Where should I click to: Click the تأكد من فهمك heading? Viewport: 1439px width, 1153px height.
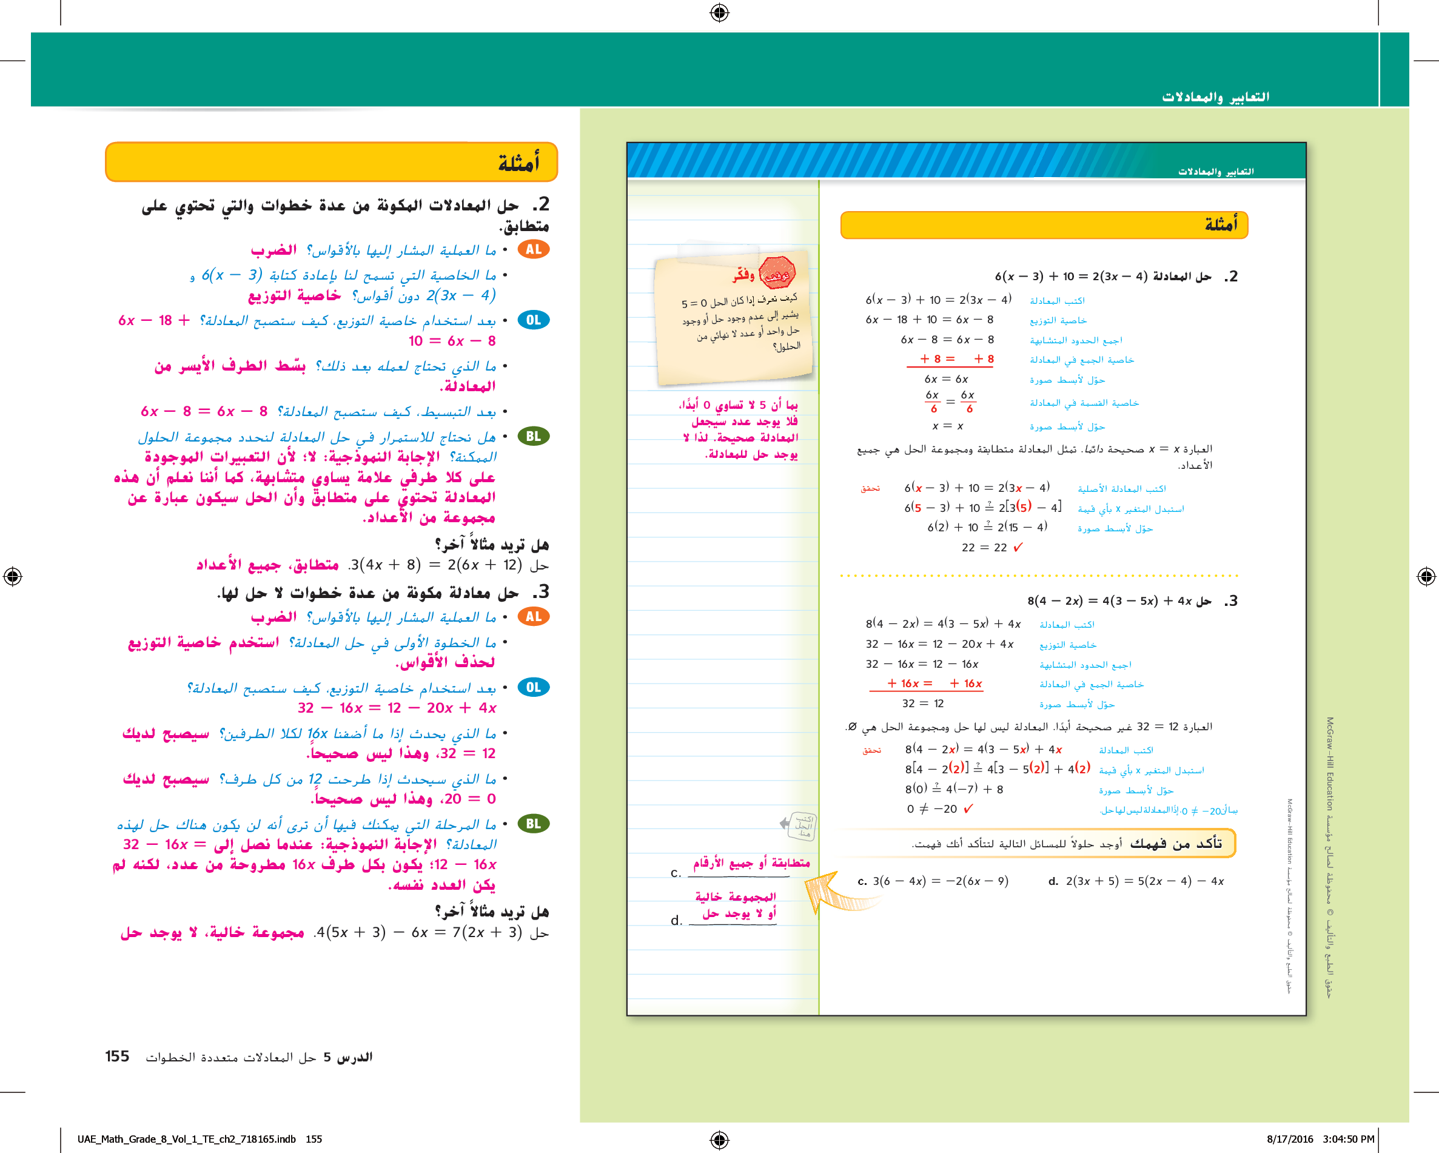(1175, 843)
